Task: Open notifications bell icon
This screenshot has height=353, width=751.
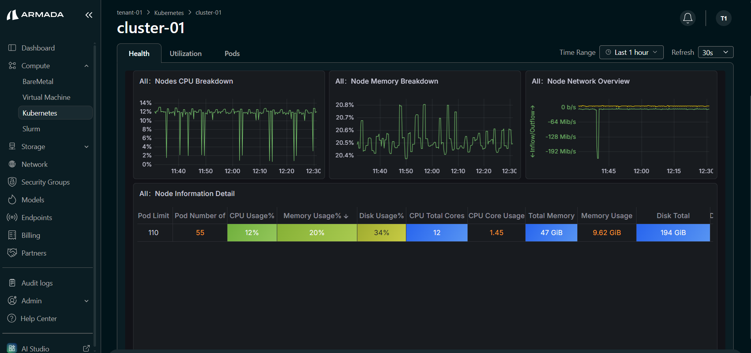Action: tap(688, 18)
